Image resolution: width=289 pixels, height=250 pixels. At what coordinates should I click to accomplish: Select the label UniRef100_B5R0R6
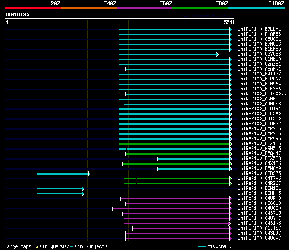point(259,139)
